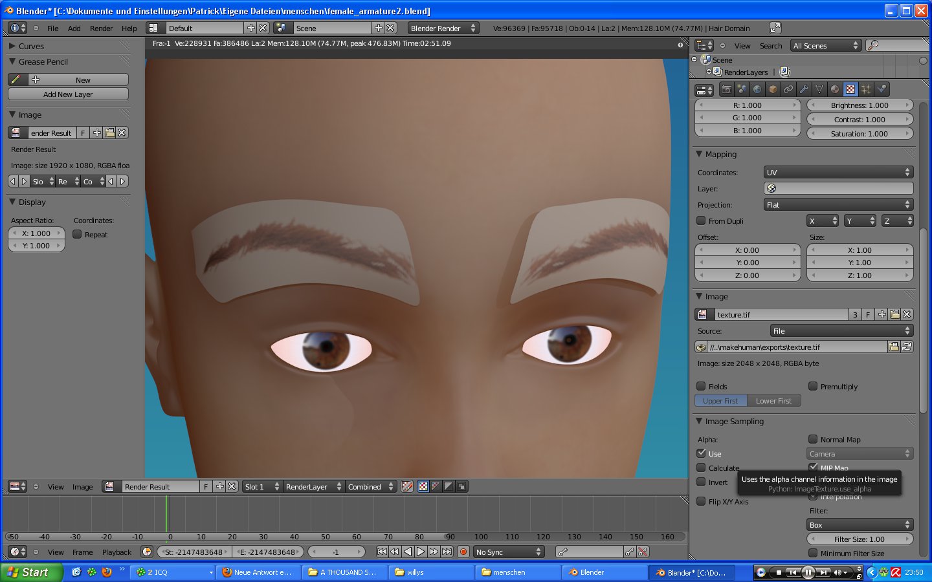Enable the Normal Map checkbox

click(813, 439)
